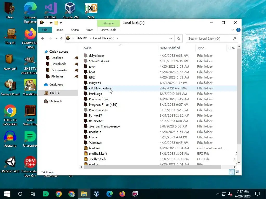The image size is (266, 199).
Task: Open the Unity UNDERTALE desktop icon
Action: coord(10,165)
